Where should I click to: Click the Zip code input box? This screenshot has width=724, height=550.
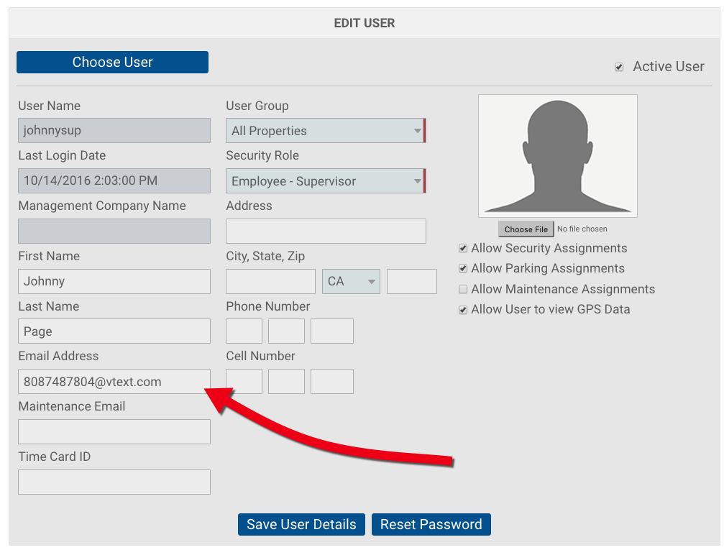pyautogui.click(x=411, y=282)
